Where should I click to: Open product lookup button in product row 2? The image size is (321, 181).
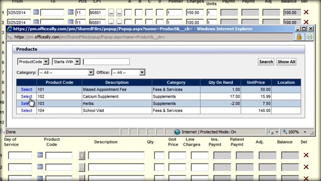point(82,167)
